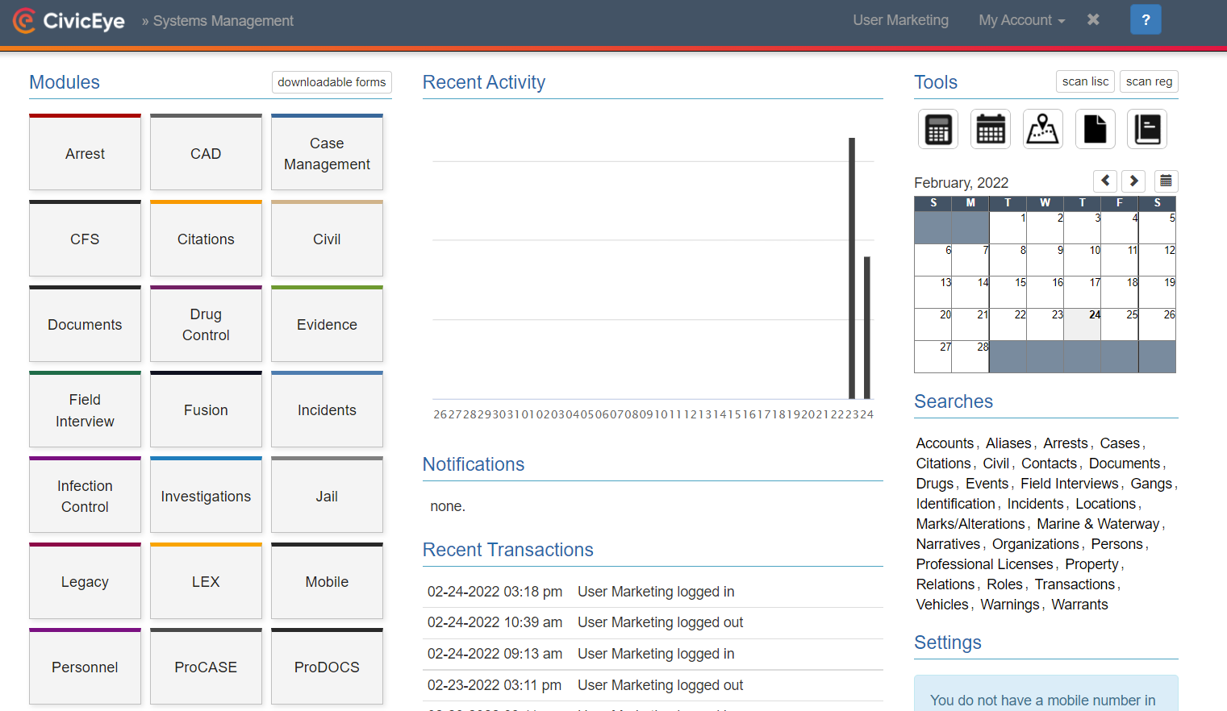This screenshot has height=711, width=1227.
Task: Open the downloadable forms link
Action: tap(331, 82)
